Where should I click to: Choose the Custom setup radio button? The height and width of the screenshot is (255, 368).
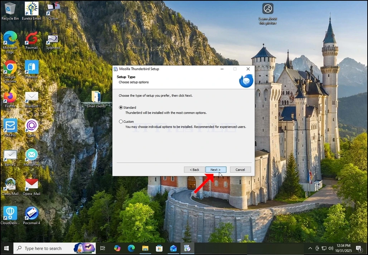tap(121, 122)
